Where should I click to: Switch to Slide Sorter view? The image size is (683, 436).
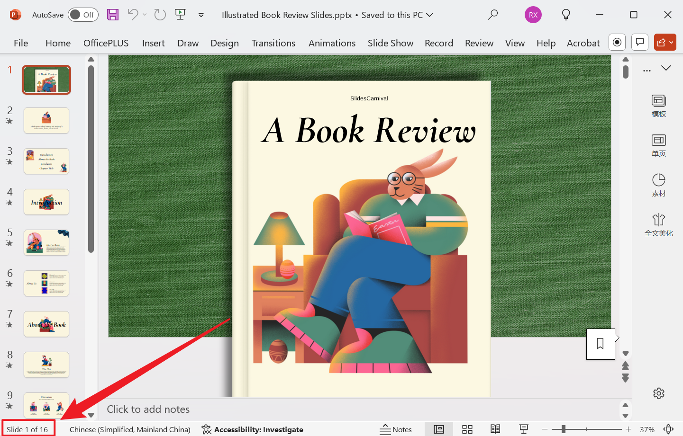click(x=467, y=429)
